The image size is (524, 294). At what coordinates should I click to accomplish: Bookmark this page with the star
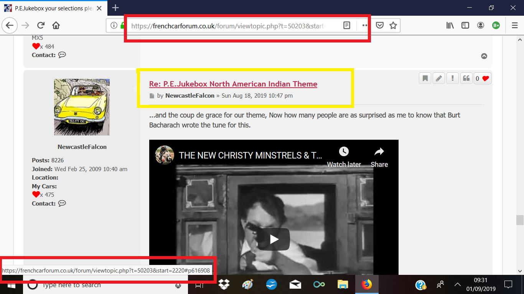(x=393, y=26)
